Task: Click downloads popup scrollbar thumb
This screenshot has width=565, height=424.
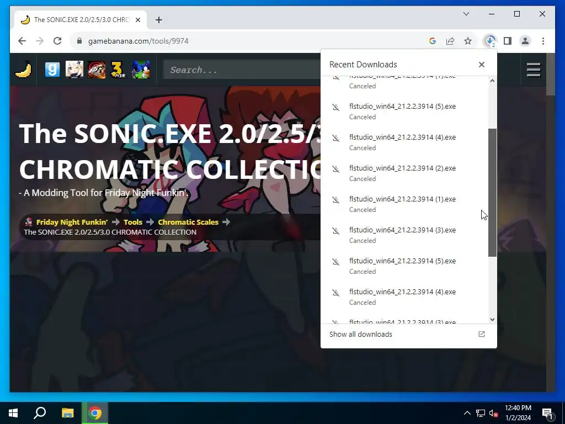Action: [492, 193]
